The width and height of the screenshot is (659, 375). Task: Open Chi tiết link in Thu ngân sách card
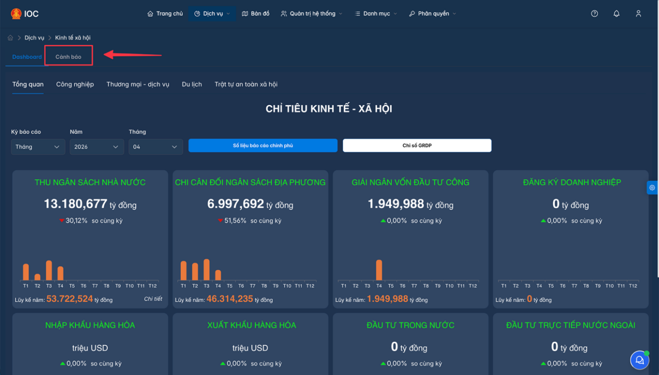tap(153, 299)
